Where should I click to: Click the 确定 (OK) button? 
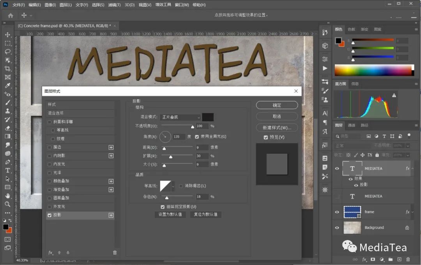pyautogui.click(x=277, y=105)
